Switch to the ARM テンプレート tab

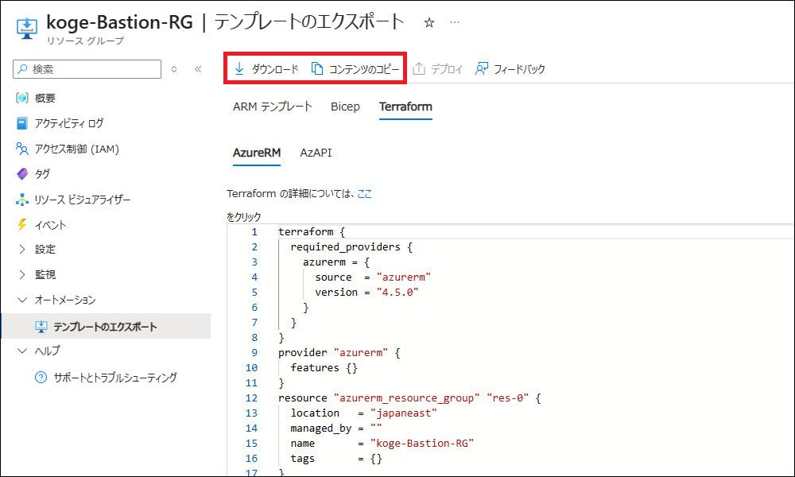[273, 107]
